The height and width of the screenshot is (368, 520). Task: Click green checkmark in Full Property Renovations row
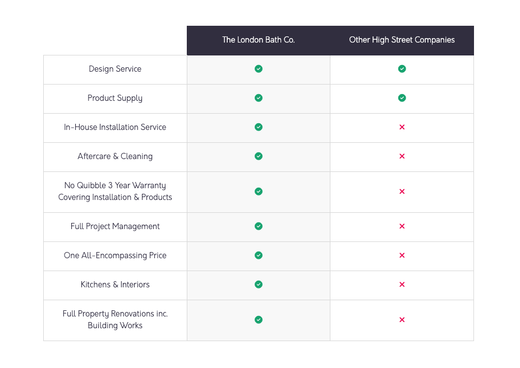tap(259, 320)
